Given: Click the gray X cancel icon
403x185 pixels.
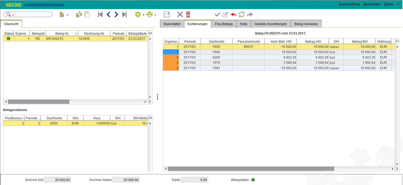Looking at the screenshot, I should point(180,14).
